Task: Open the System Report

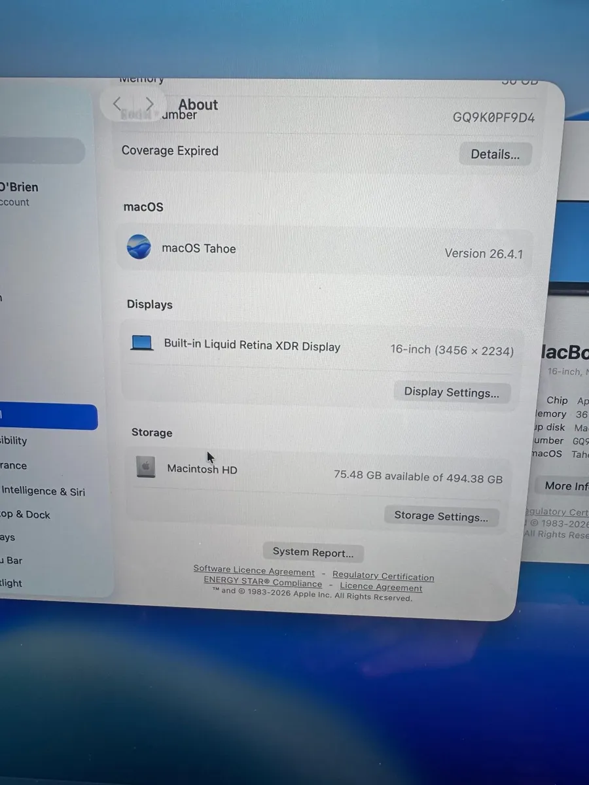Action: pos(313,552)
